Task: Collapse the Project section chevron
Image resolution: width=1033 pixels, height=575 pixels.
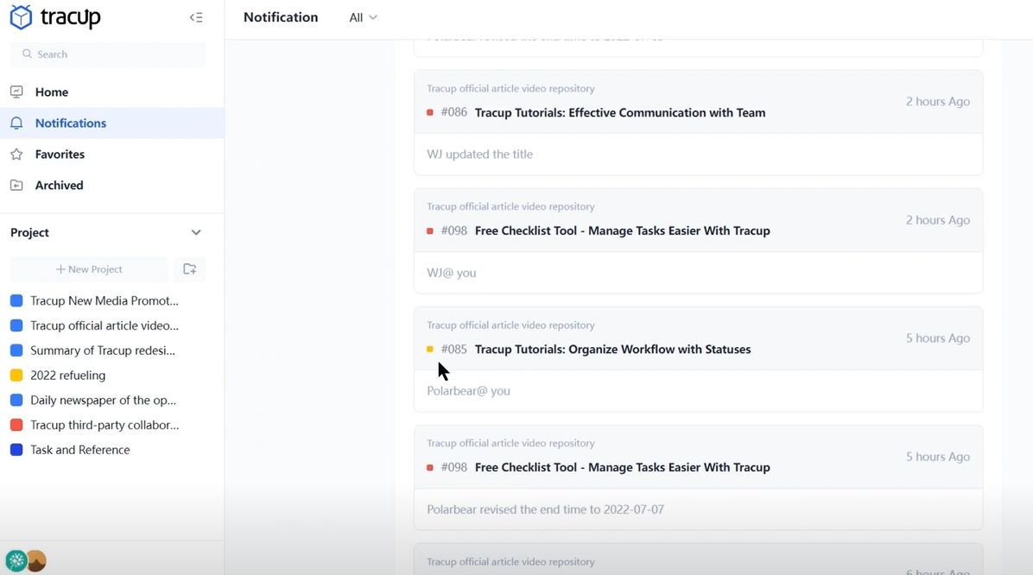Action: click(x=196, y=232)
